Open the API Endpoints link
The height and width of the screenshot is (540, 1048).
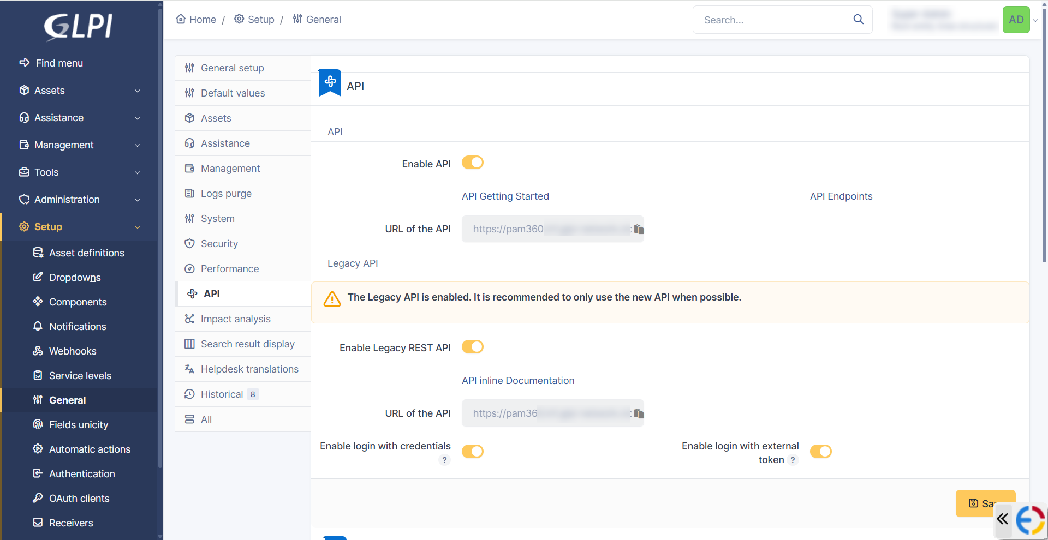coord(841,196)
